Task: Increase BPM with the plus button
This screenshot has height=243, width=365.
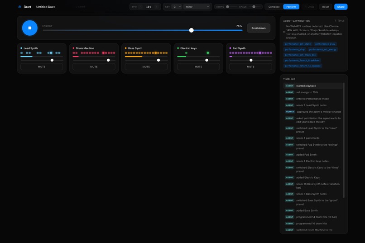Action: pyautogui.click(x=156, y=7)
